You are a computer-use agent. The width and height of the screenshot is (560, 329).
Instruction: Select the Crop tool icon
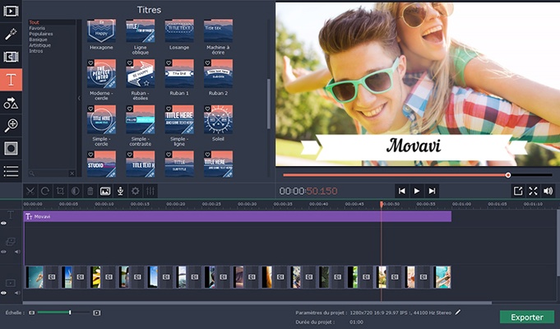click(x=60, y=191)
